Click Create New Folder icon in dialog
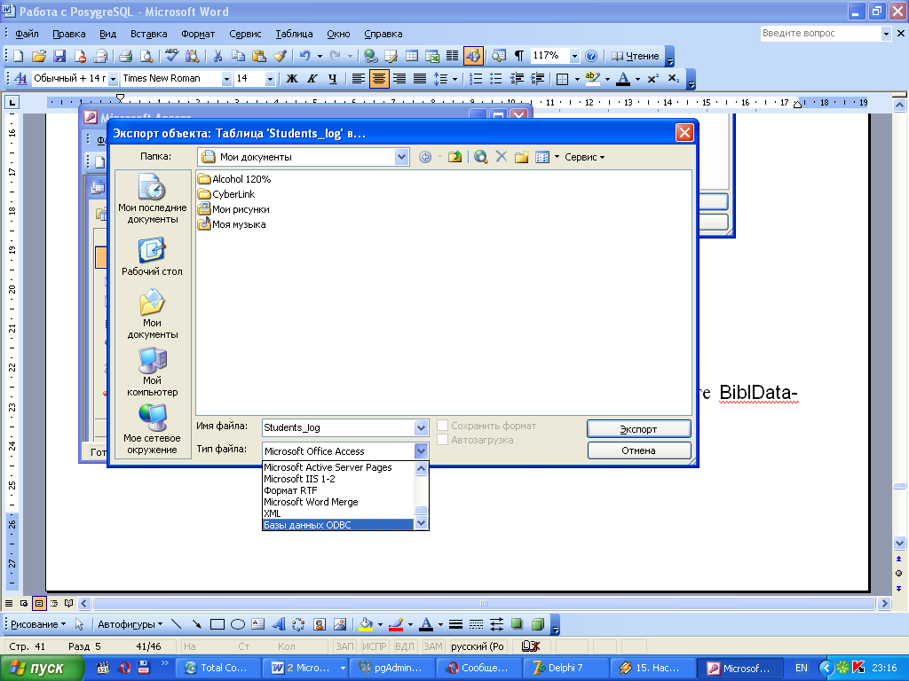 [522, 157]
